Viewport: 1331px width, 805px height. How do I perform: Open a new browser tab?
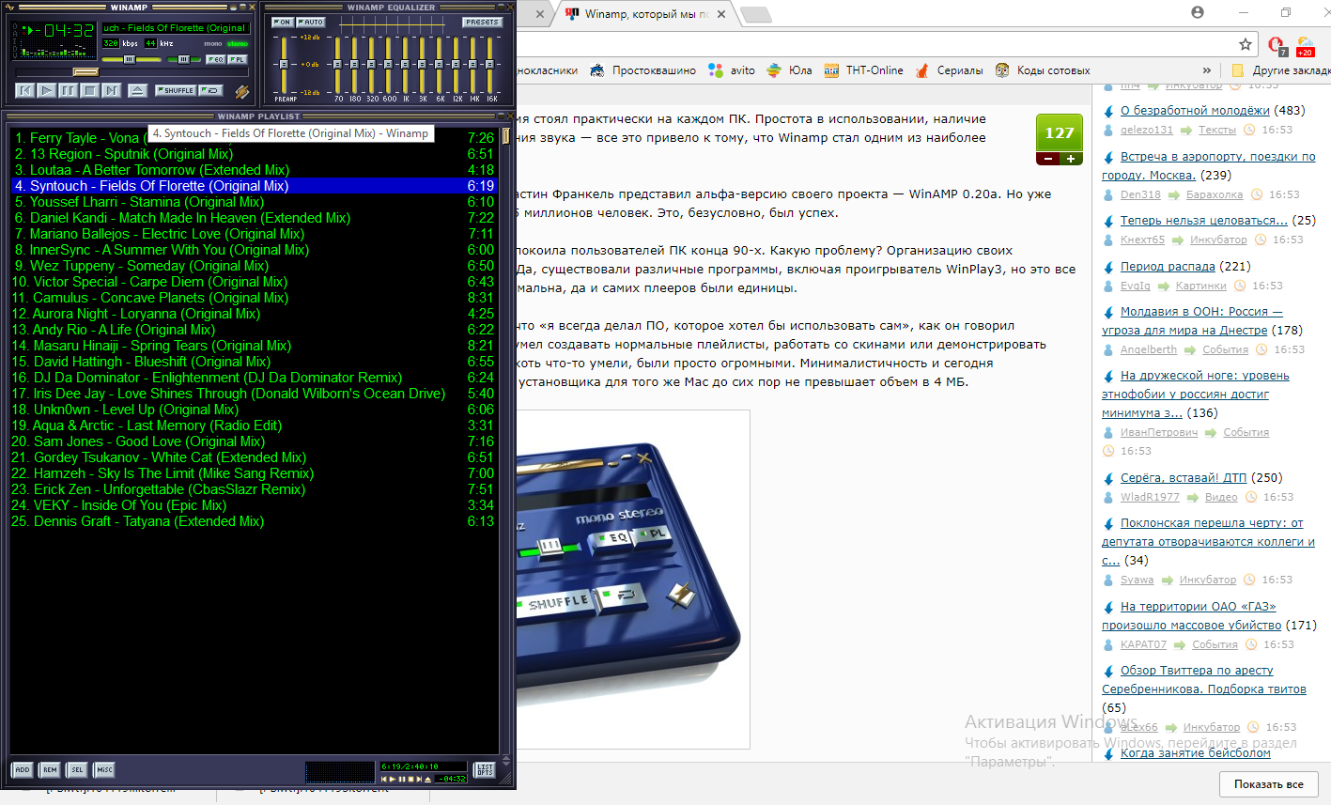pyautogui.click(x=756, y=14)
